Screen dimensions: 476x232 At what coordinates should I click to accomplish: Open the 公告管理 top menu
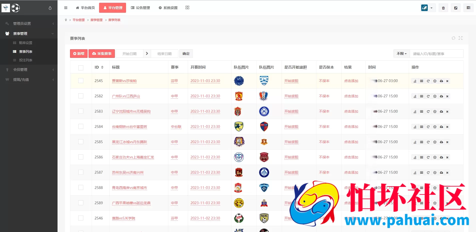pyautogui.click(x=140, y=8)
